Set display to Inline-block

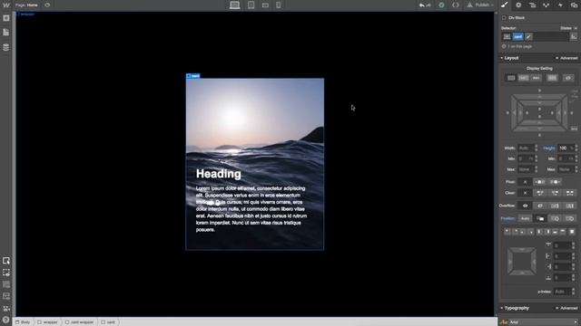(524, 78)
